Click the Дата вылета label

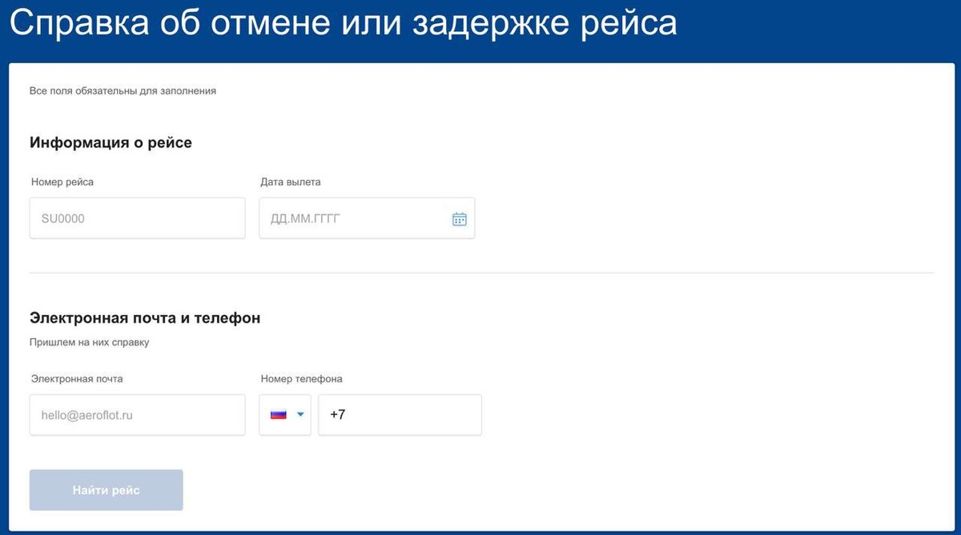click(x=291, y=182)
